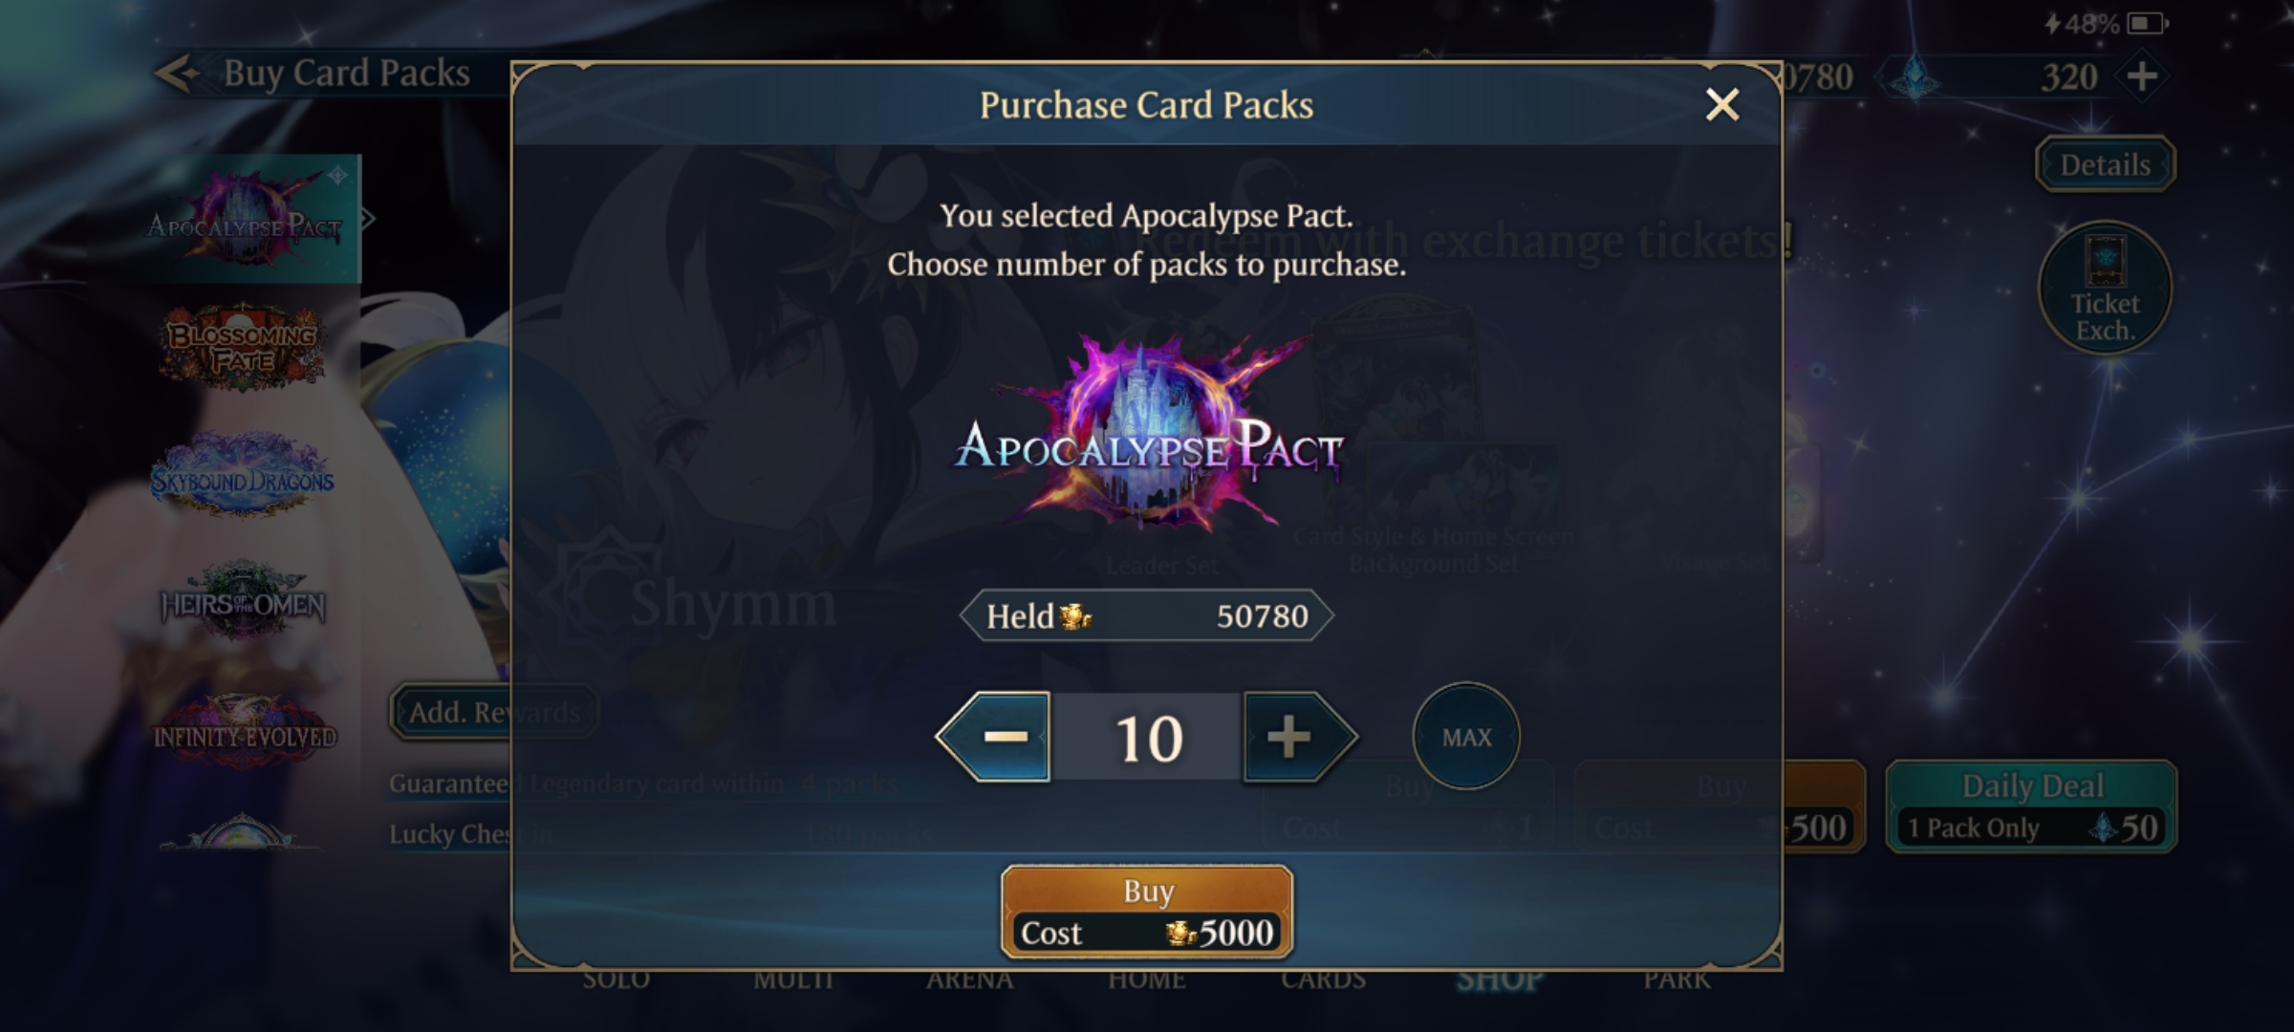
Task: Select the Skybound Dragons pack icon
Action: click(x=243, y=475)
